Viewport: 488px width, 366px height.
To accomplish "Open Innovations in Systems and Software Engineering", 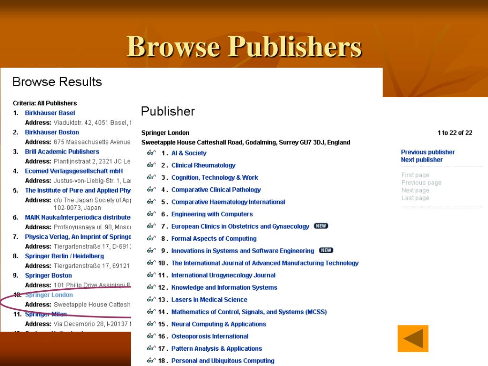I will [x=243, y=251].
